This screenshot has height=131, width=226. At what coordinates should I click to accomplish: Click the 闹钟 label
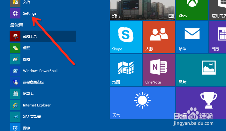[26, 128]
